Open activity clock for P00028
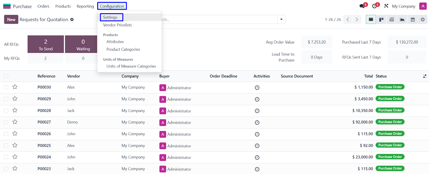 [257, 111]
